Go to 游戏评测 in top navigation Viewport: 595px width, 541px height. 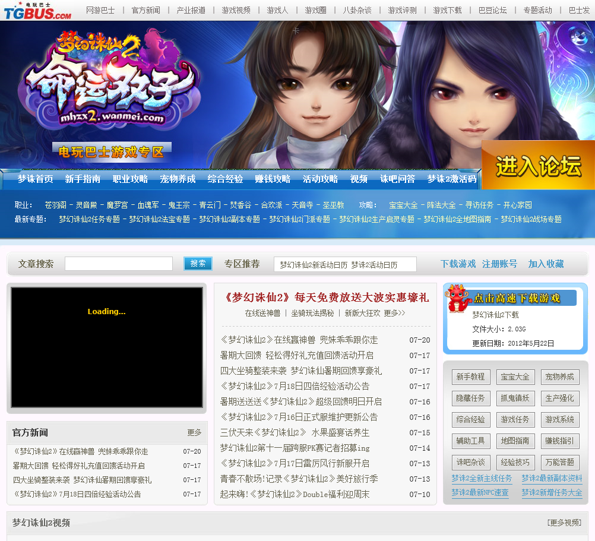pyautogui.click(x=402, y=10)
